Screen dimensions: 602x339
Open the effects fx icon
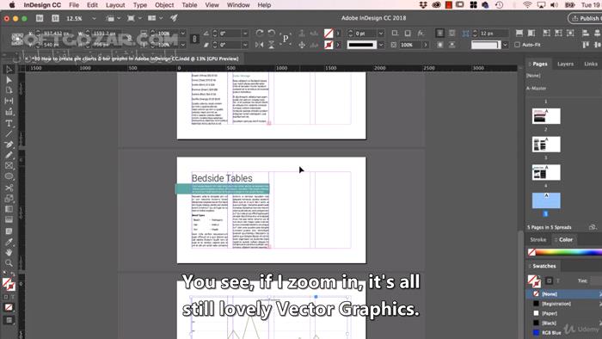(x=421, y=34)
